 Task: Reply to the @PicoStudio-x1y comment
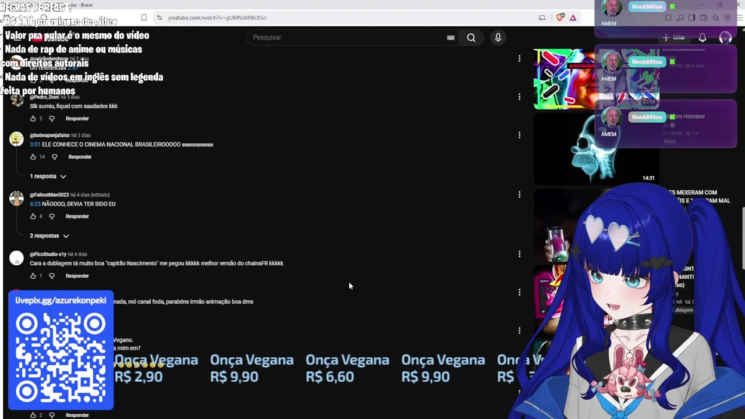tap(77, 276)
